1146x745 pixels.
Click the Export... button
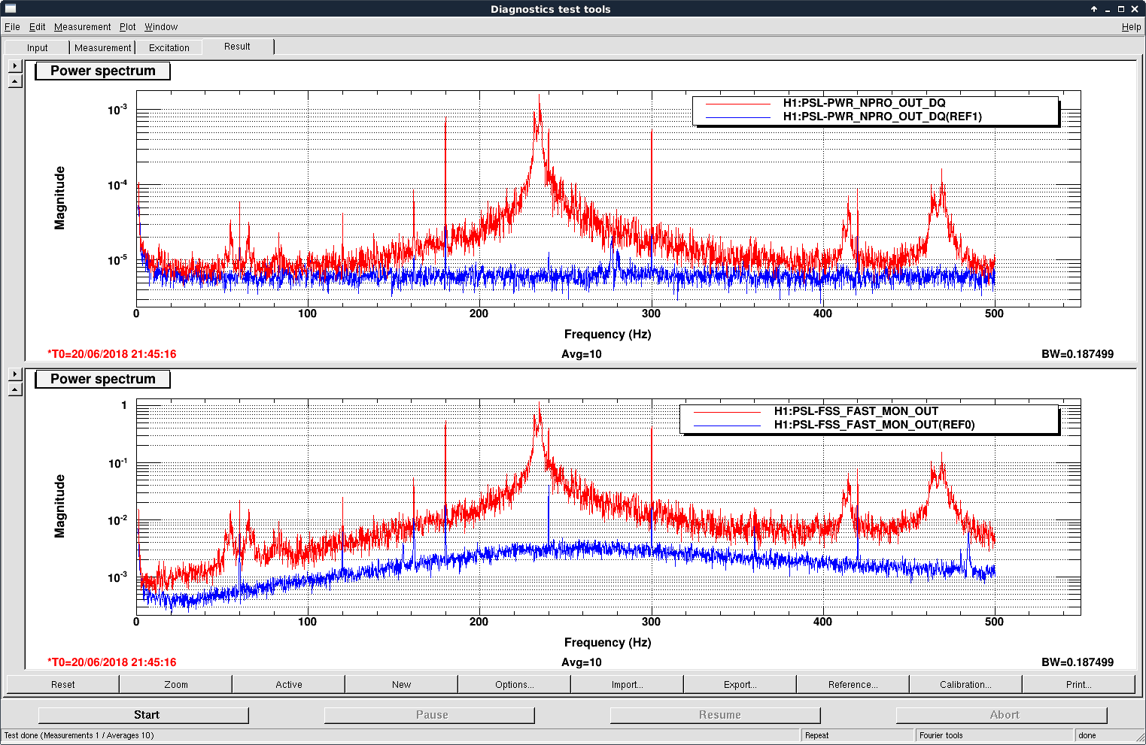pyautogui.click(x=740, y=684)
